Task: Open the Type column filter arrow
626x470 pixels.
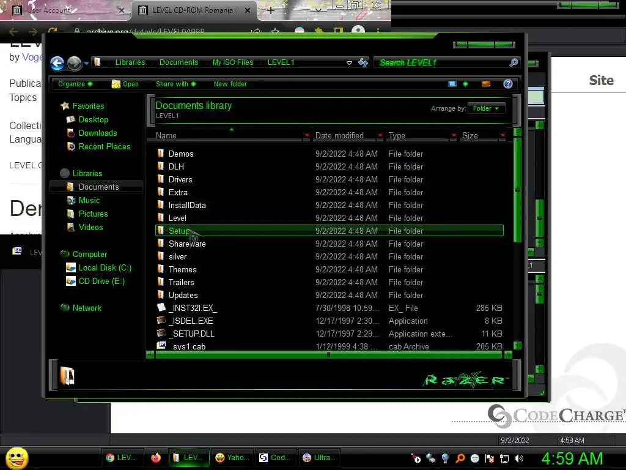Action: tap(453, 135)
